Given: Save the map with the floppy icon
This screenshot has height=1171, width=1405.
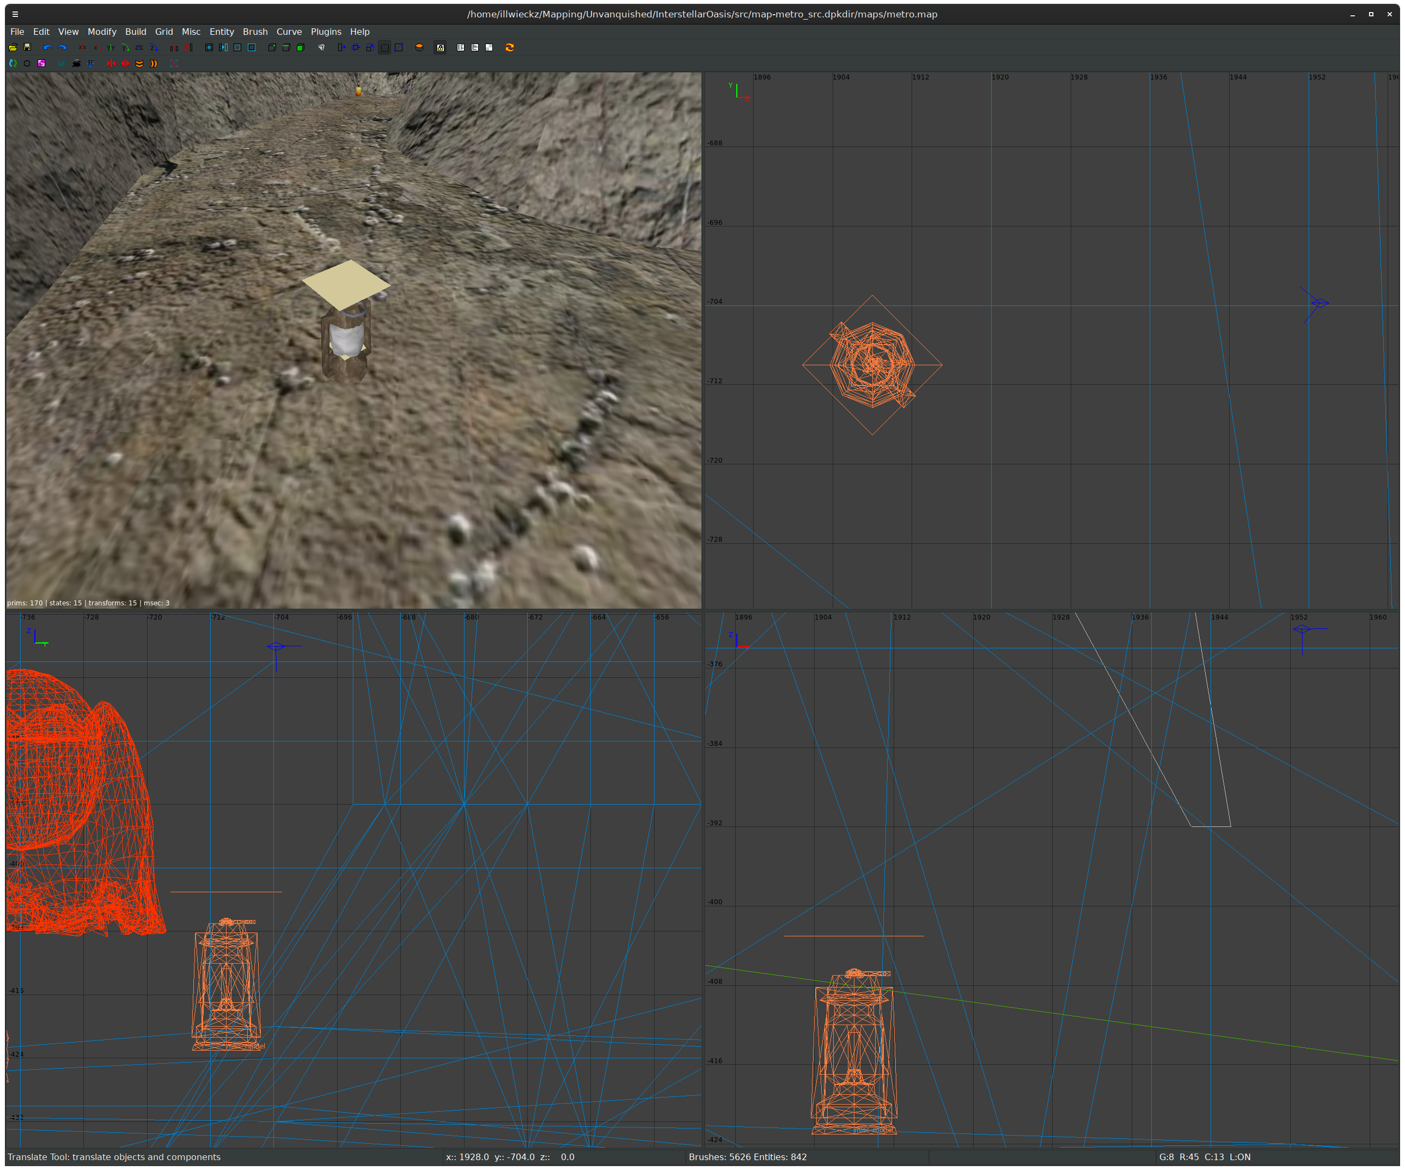Looking at the screenshot, I should tap(27, 47).
